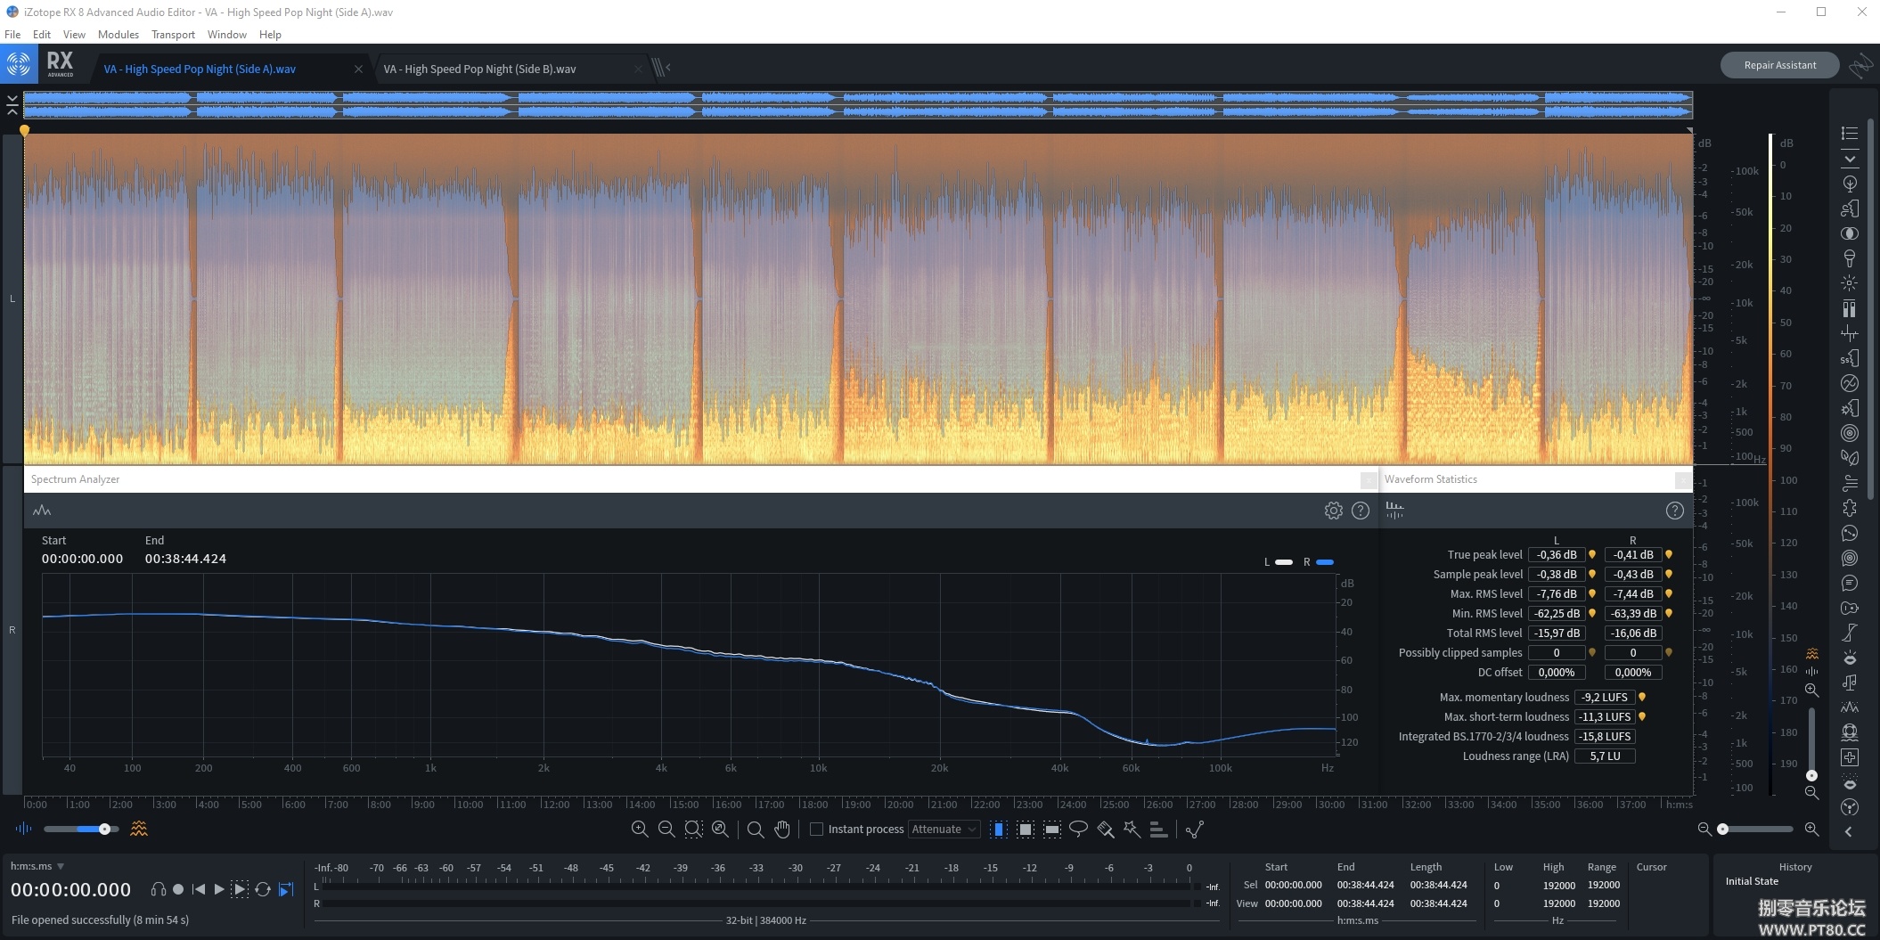Select the Lasso selection tool

[x=1078, y=830]
